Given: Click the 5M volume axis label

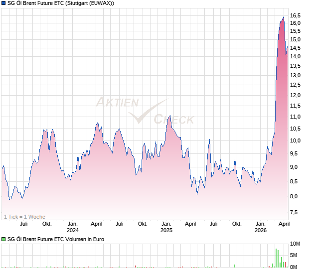Looking at the screenshot, I should [x=294, y=256].
